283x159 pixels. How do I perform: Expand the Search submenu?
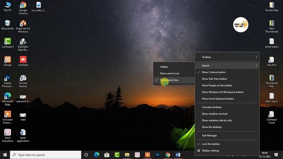click(x=227, y=66)
